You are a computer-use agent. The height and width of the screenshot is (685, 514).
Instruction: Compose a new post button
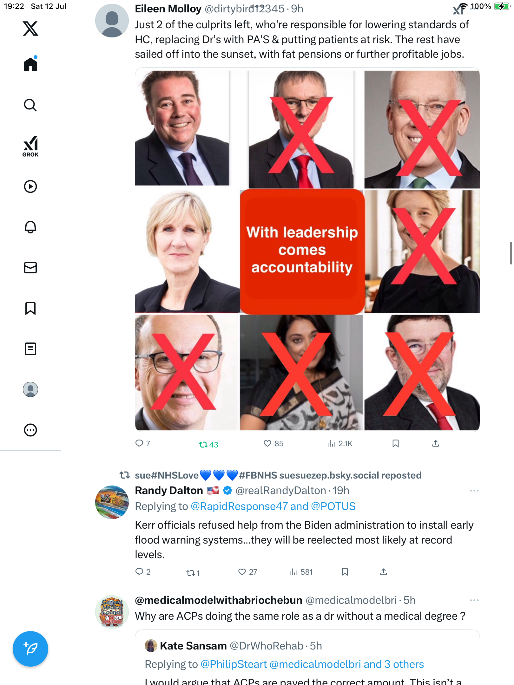30,649
